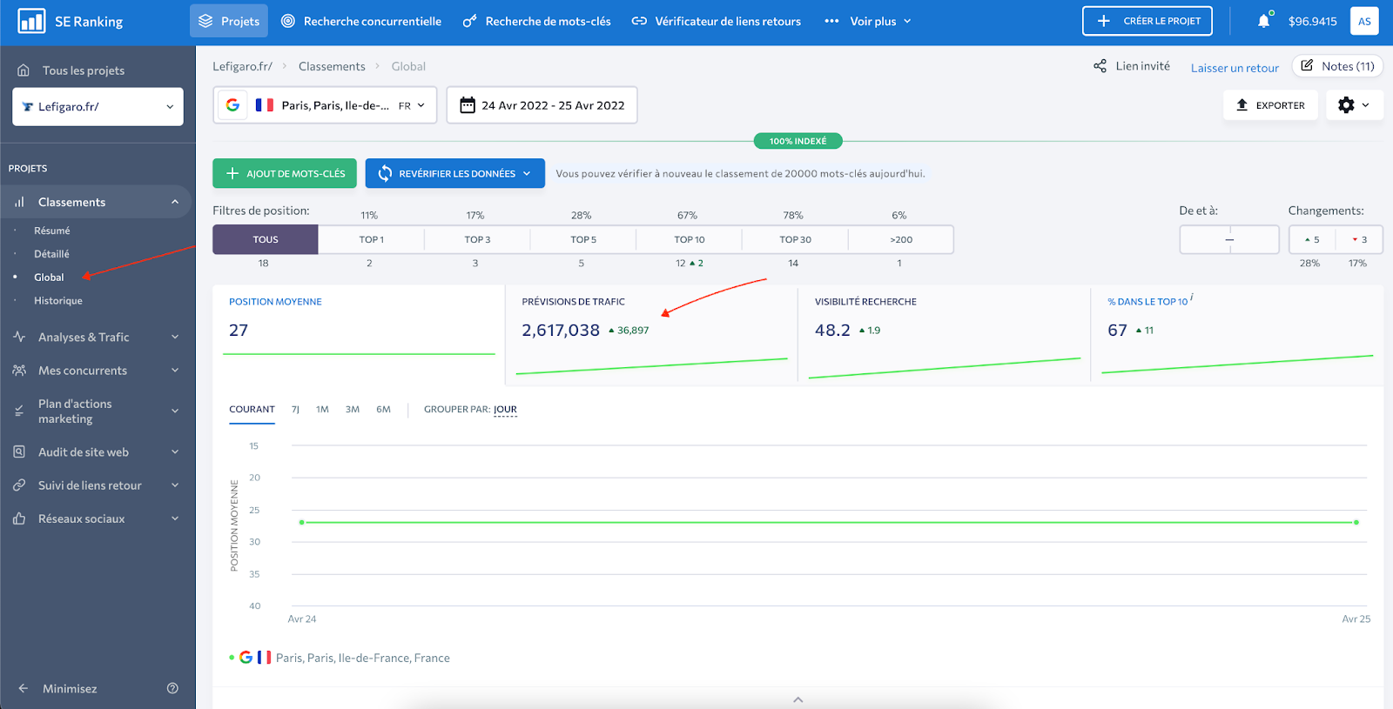Click the Laisser un retour link

tap(1235, 68)
